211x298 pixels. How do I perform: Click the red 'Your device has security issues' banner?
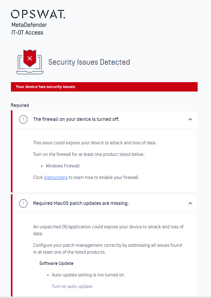104,87
